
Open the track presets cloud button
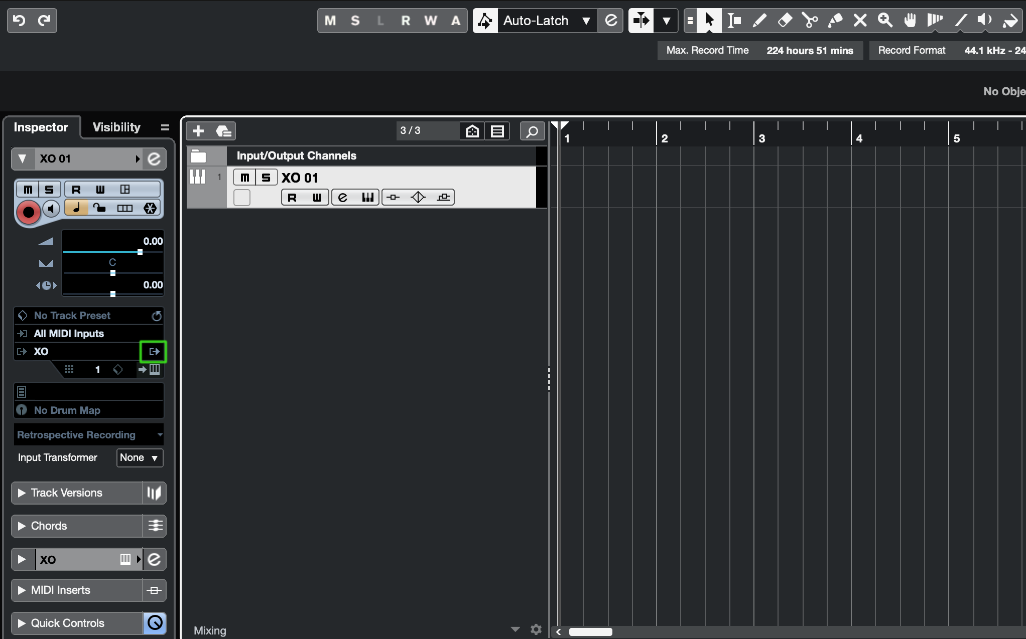coord(223,131)
